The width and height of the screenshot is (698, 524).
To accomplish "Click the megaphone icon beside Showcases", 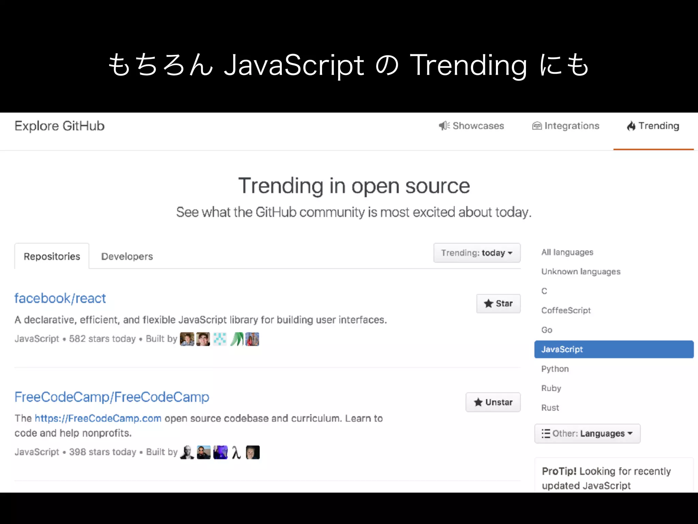I will click(x=444, y=126).
